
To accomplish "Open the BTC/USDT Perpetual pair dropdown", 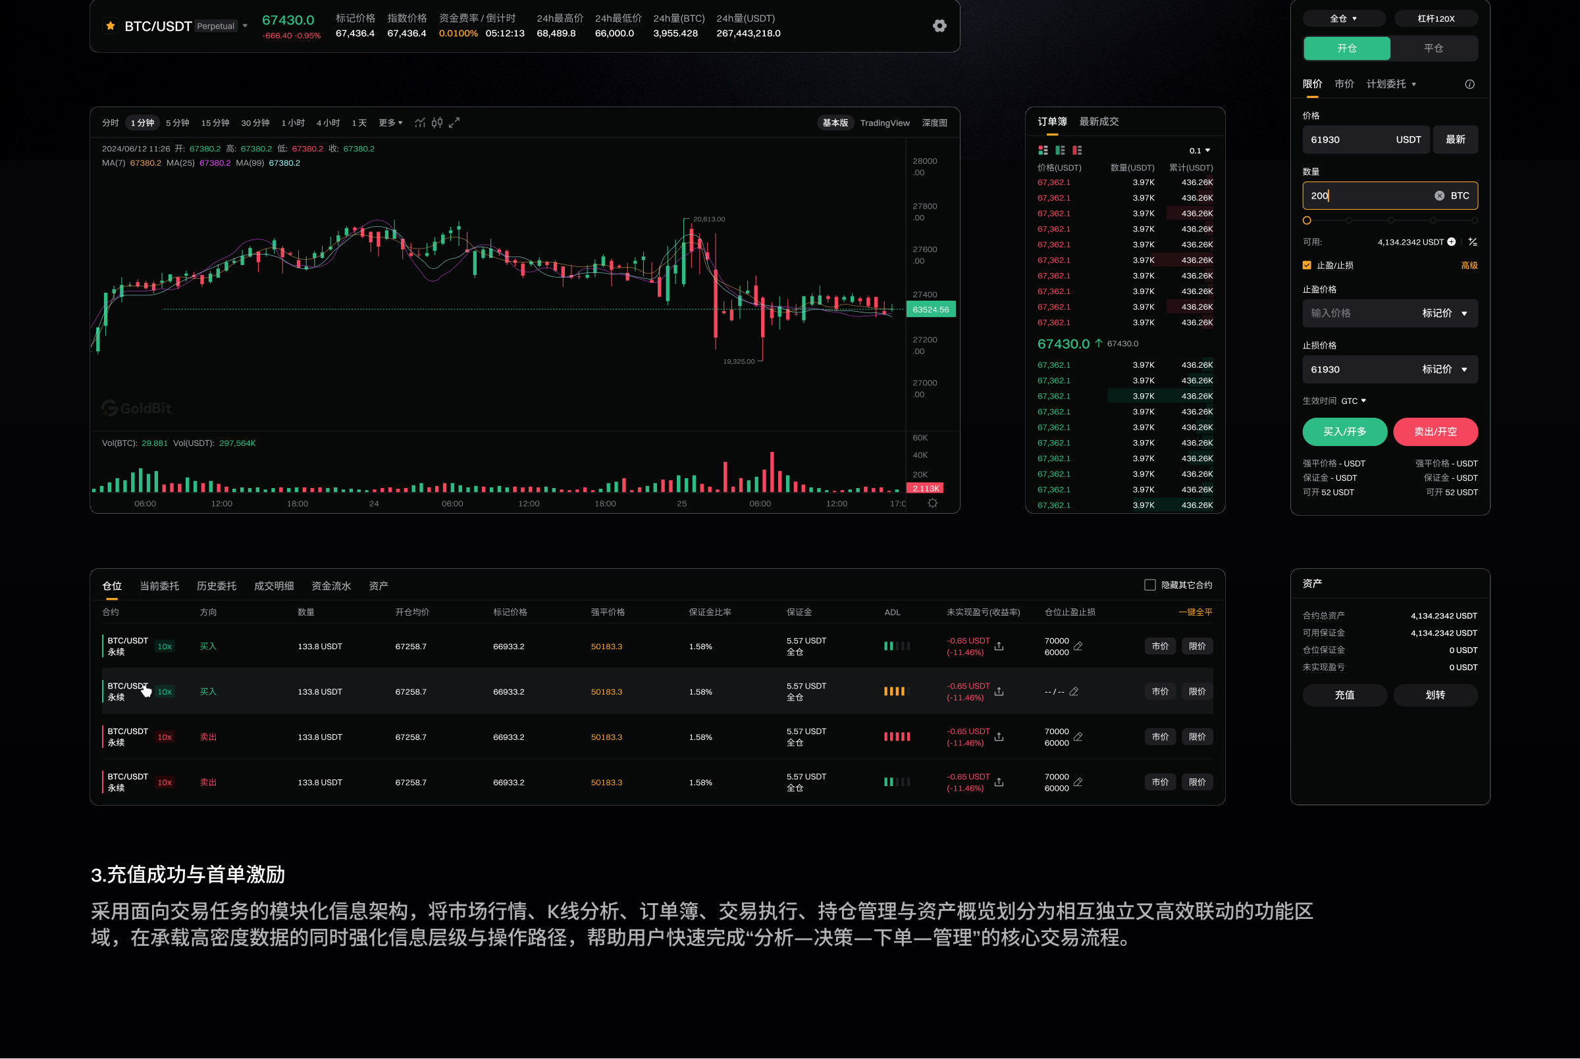I will pos(246,26).
